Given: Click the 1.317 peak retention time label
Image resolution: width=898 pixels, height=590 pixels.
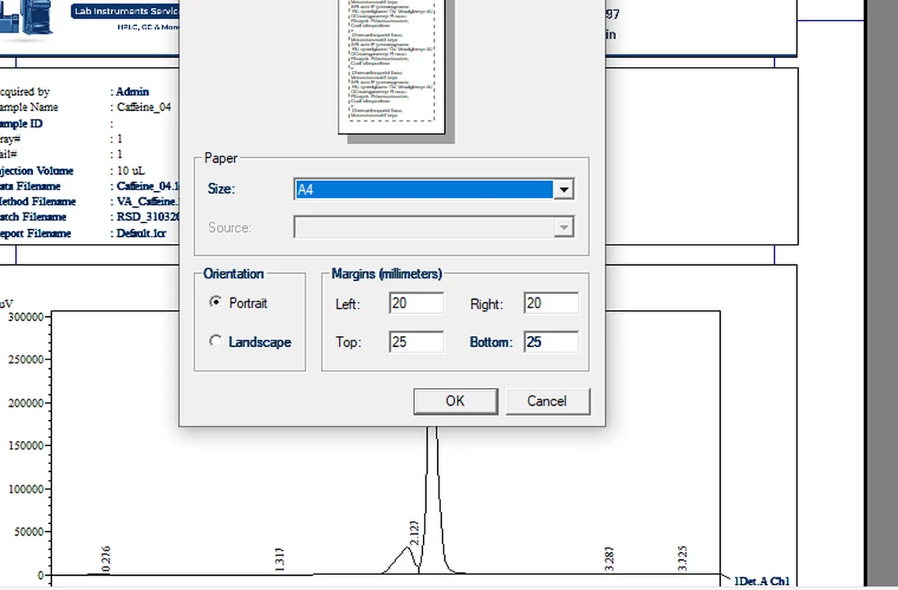Looking at the screenshot, I should point(280,559).
